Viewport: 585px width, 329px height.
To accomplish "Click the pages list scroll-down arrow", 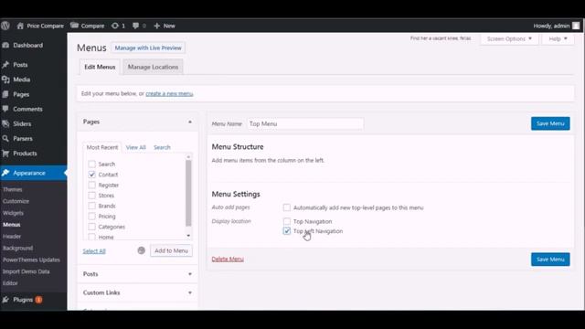I will [188, 236].
